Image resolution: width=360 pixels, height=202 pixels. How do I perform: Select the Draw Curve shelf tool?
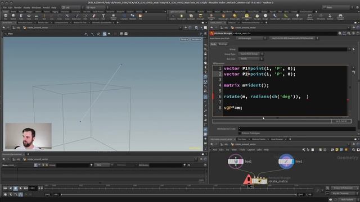(76, 16)
